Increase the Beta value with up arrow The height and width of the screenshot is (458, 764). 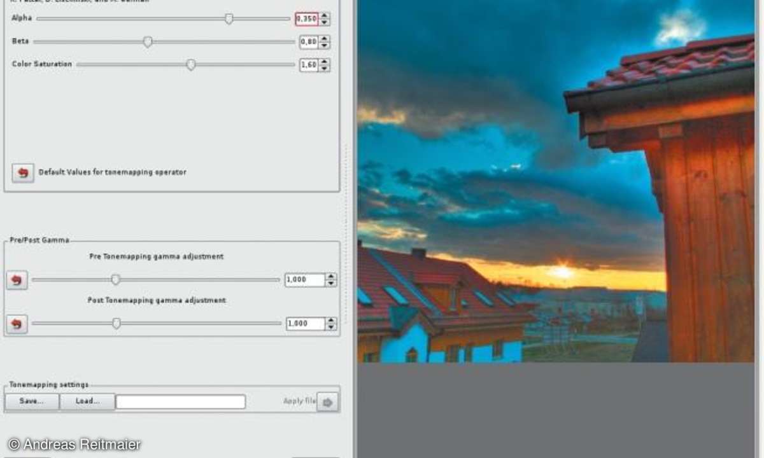pos(324,39)
